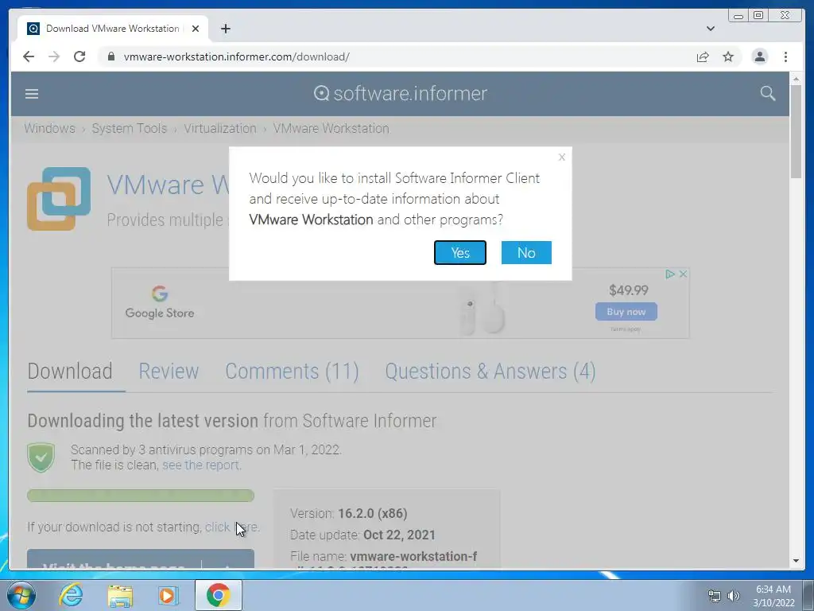Open the Chrome profile avatar
Screen dimensions: 814x611
pyautogui.click(x=759, y=56)
